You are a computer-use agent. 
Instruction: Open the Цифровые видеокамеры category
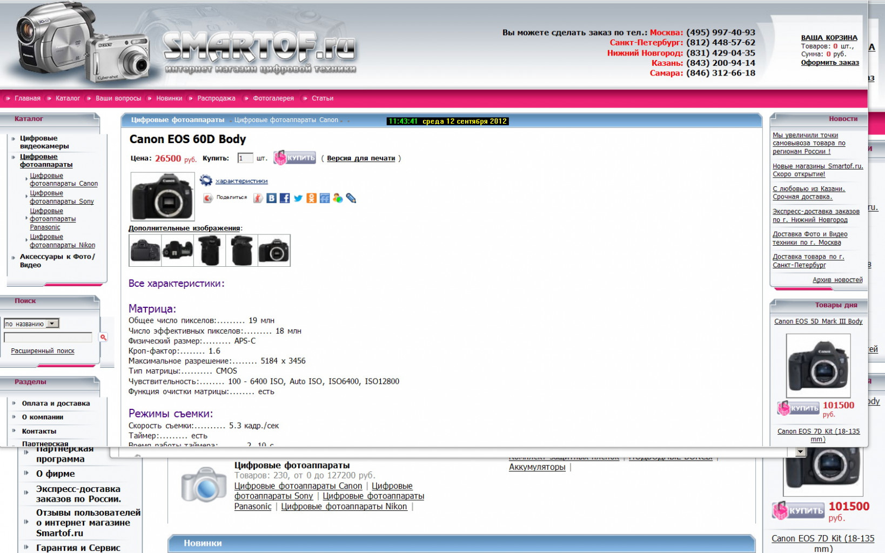coord(44,142)
